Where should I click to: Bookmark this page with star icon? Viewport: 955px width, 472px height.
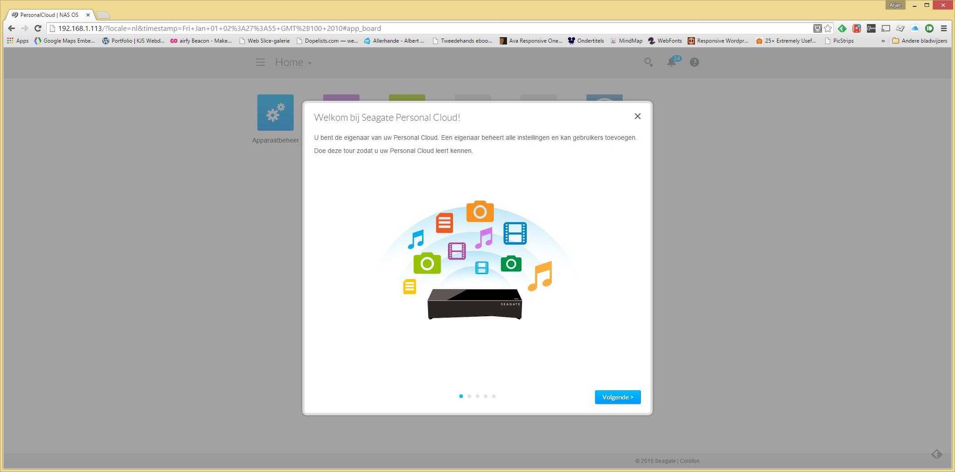tap(828, 28)
